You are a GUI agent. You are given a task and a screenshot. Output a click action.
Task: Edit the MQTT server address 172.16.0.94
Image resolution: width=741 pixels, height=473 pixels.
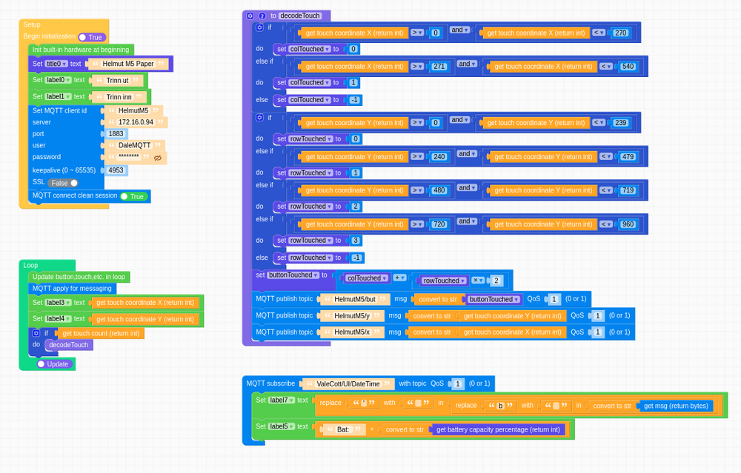[136, 122]
